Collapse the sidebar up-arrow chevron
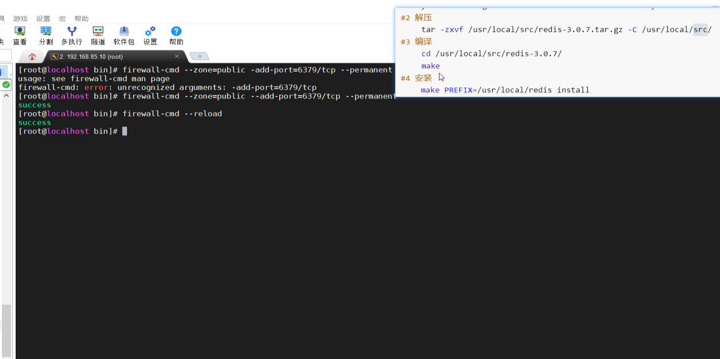 (7, 96)
